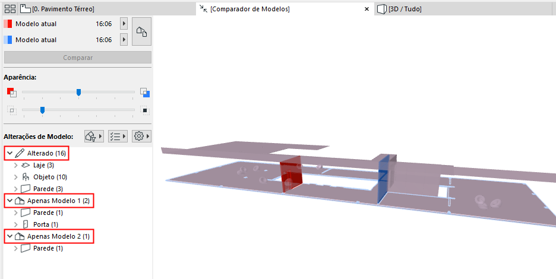Click the slab icon beside Laje
556x279 pixels.
pyautogui.click(x=26, y=165)
